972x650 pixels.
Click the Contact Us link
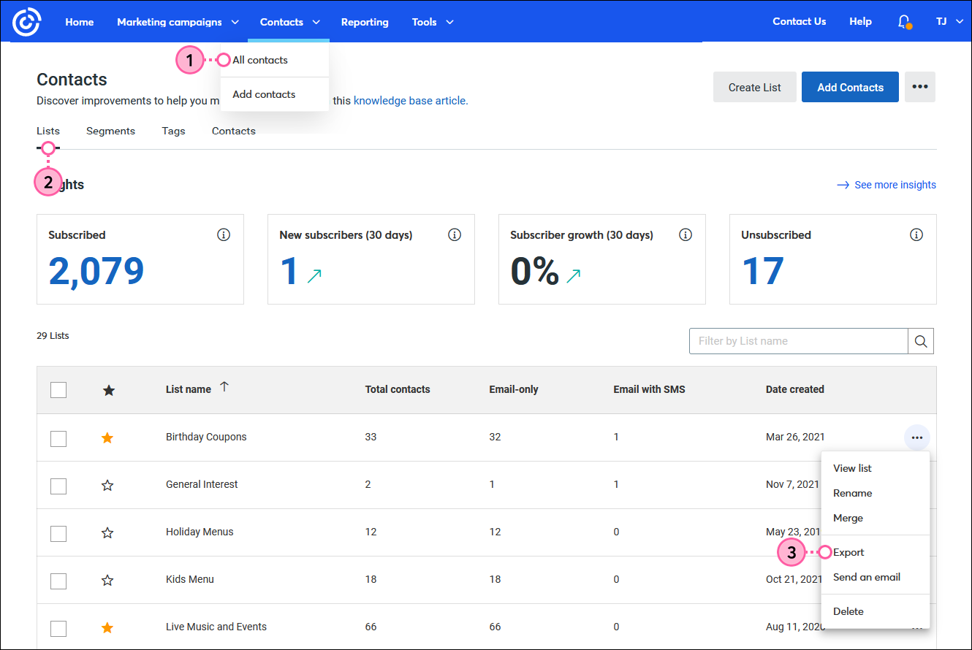tap(800, 21)
